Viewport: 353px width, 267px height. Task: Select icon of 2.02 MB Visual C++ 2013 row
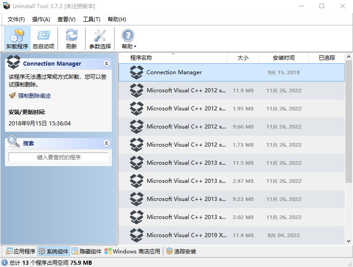pos(136,217)
